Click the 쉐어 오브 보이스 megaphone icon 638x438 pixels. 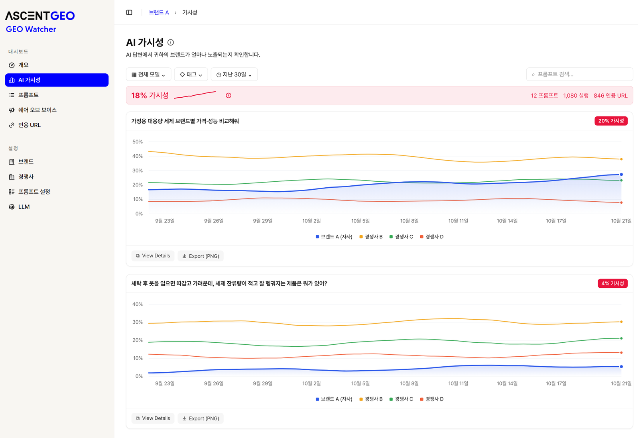12,110
